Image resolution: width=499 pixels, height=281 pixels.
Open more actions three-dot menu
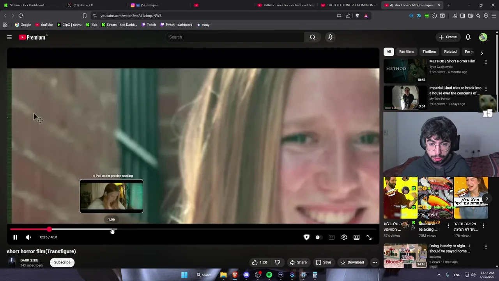click(375, 262)
